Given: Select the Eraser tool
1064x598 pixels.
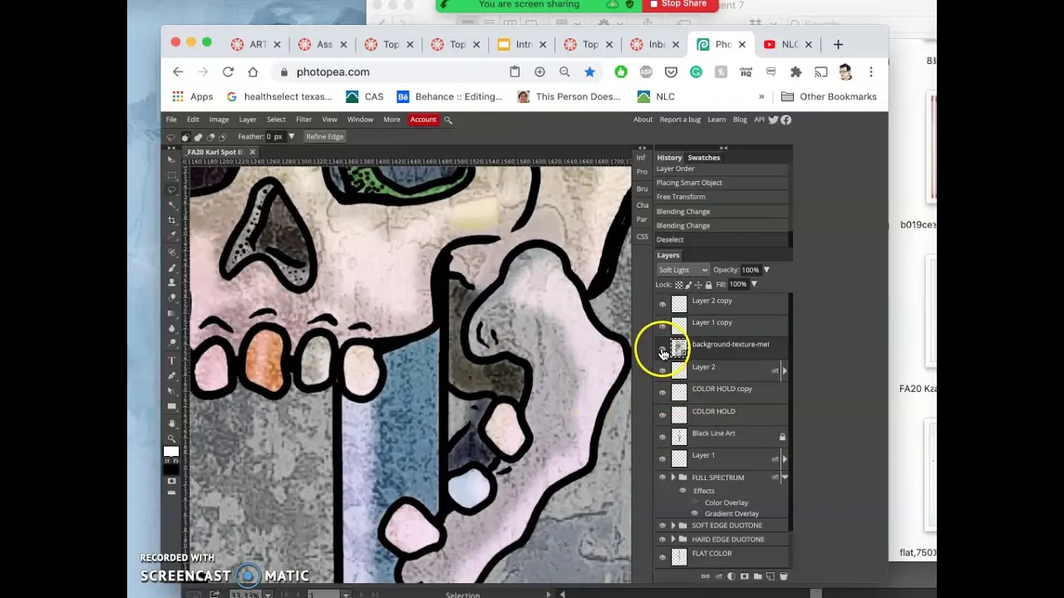Looking at the screenshot, I should pyautogui.click(x=172, y=296).
